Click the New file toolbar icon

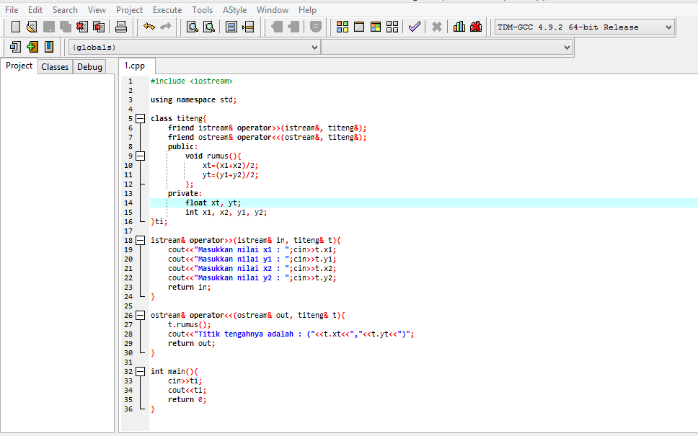coord(15,27)
